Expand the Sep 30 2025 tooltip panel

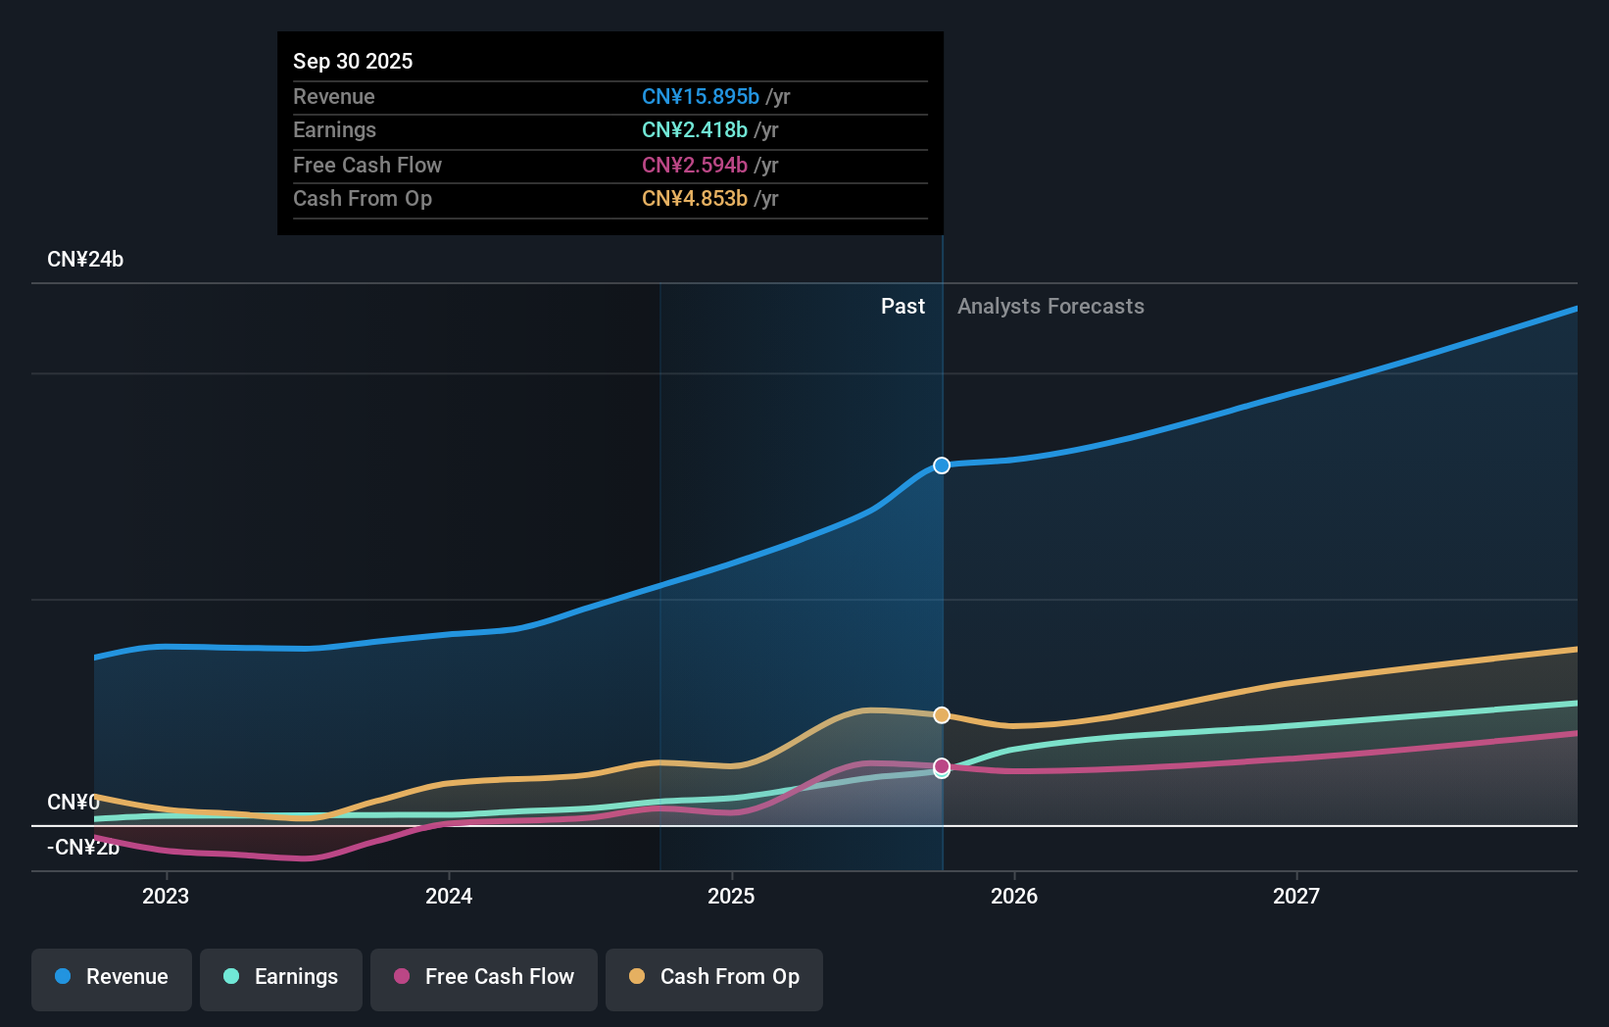coord(609,132)
